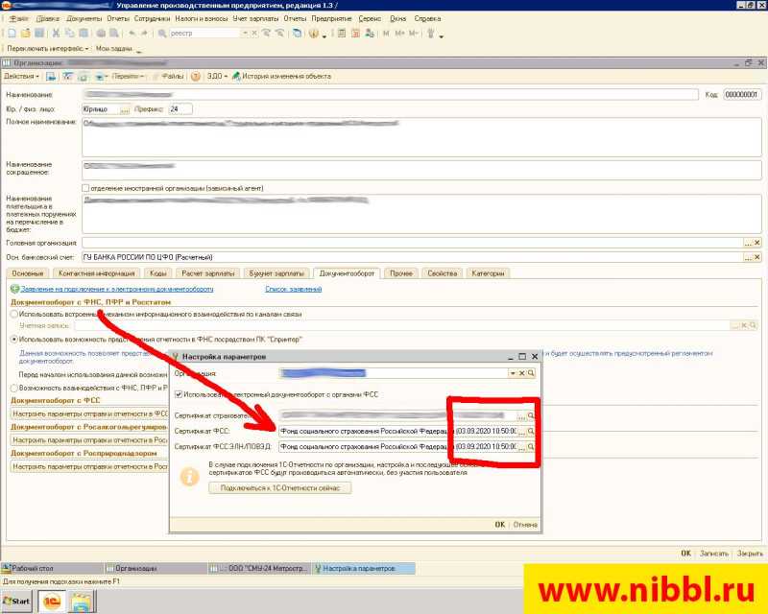The image size is (768, 614).
Task: Open Переключить интерфейс dropdown
Action: [48, 49]
